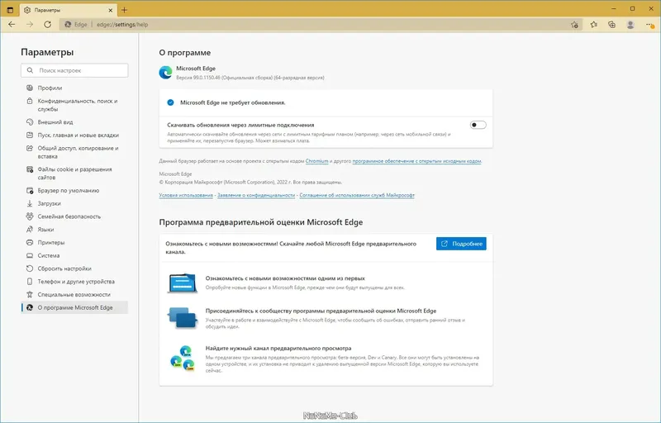Open the user profile avatar
The image size is (661, 423).
click(630, 25)
